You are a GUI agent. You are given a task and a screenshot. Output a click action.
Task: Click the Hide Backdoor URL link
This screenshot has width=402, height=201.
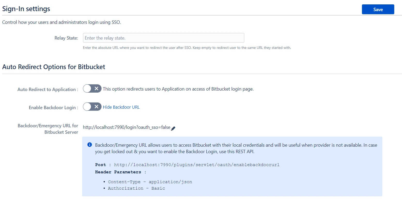(121, 107)
